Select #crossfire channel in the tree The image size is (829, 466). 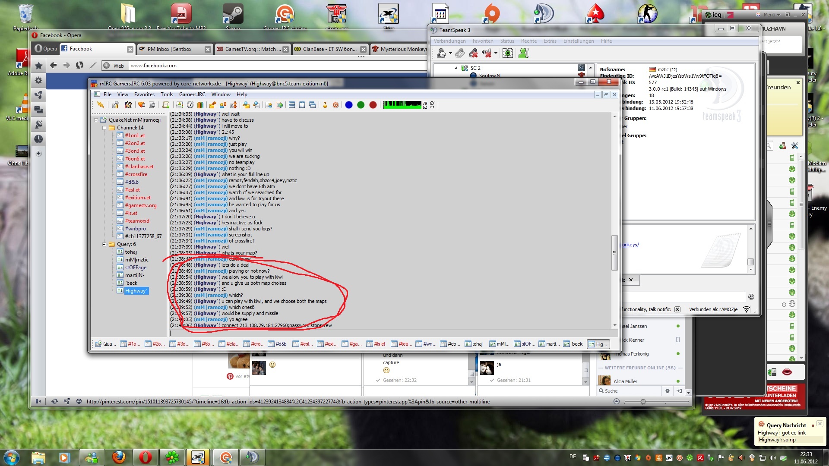click(136, 174)
